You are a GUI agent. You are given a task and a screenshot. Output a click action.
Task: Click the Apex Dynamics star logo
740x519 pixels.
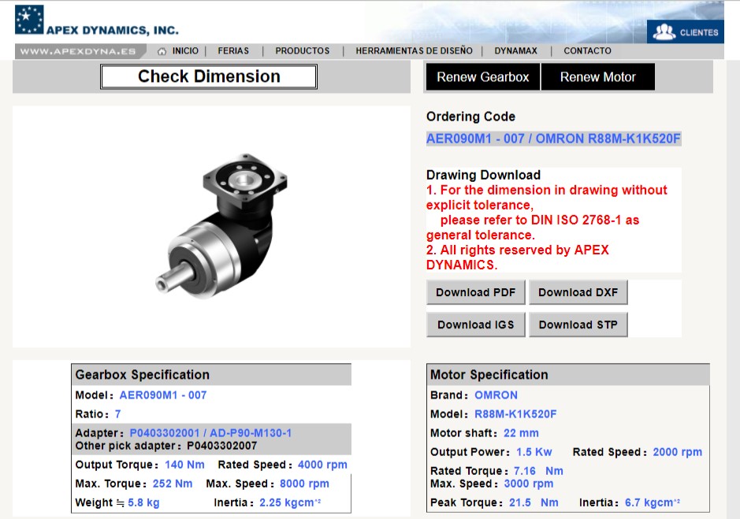29,20
